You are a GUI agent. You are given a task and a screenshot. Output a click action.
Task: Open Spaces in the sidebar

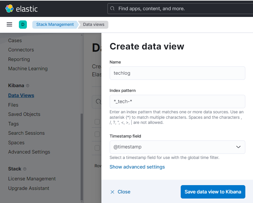tap(16, 143)
